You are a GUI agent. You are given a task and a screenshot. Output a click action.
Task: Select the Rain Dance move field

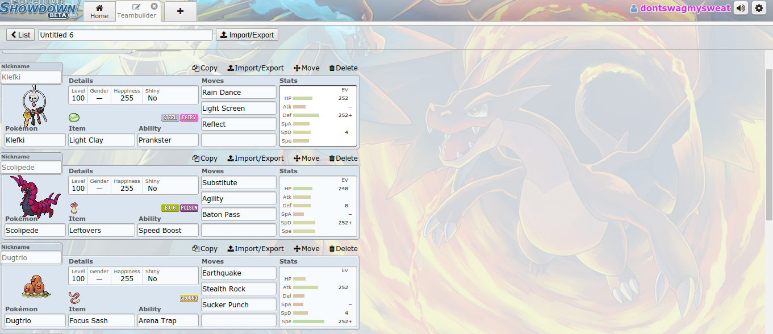[x=239, y=92]
